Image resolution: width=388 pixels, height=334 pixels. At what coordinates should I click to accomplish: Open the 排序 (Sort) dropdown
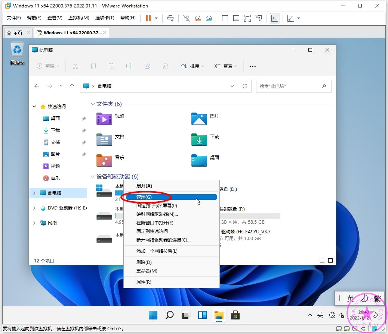(x=193, y=66)
